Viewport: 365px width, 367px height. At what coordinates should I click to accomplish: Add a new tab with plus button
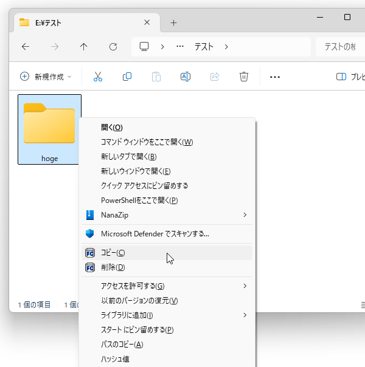pyautogui.click(x=173, y=22)
